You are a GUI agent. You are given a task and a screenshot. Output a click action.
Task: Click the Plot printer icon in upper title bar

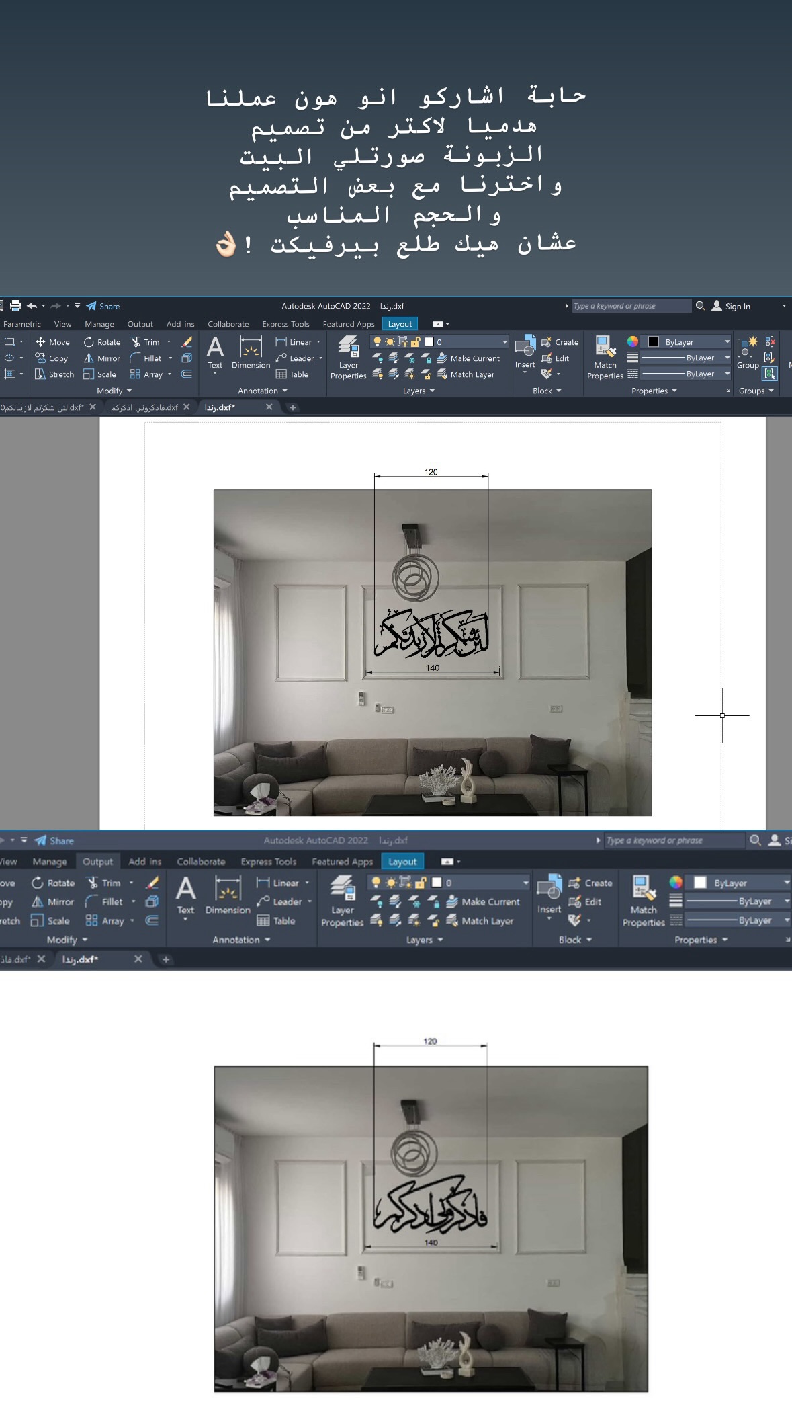(15, 306)
